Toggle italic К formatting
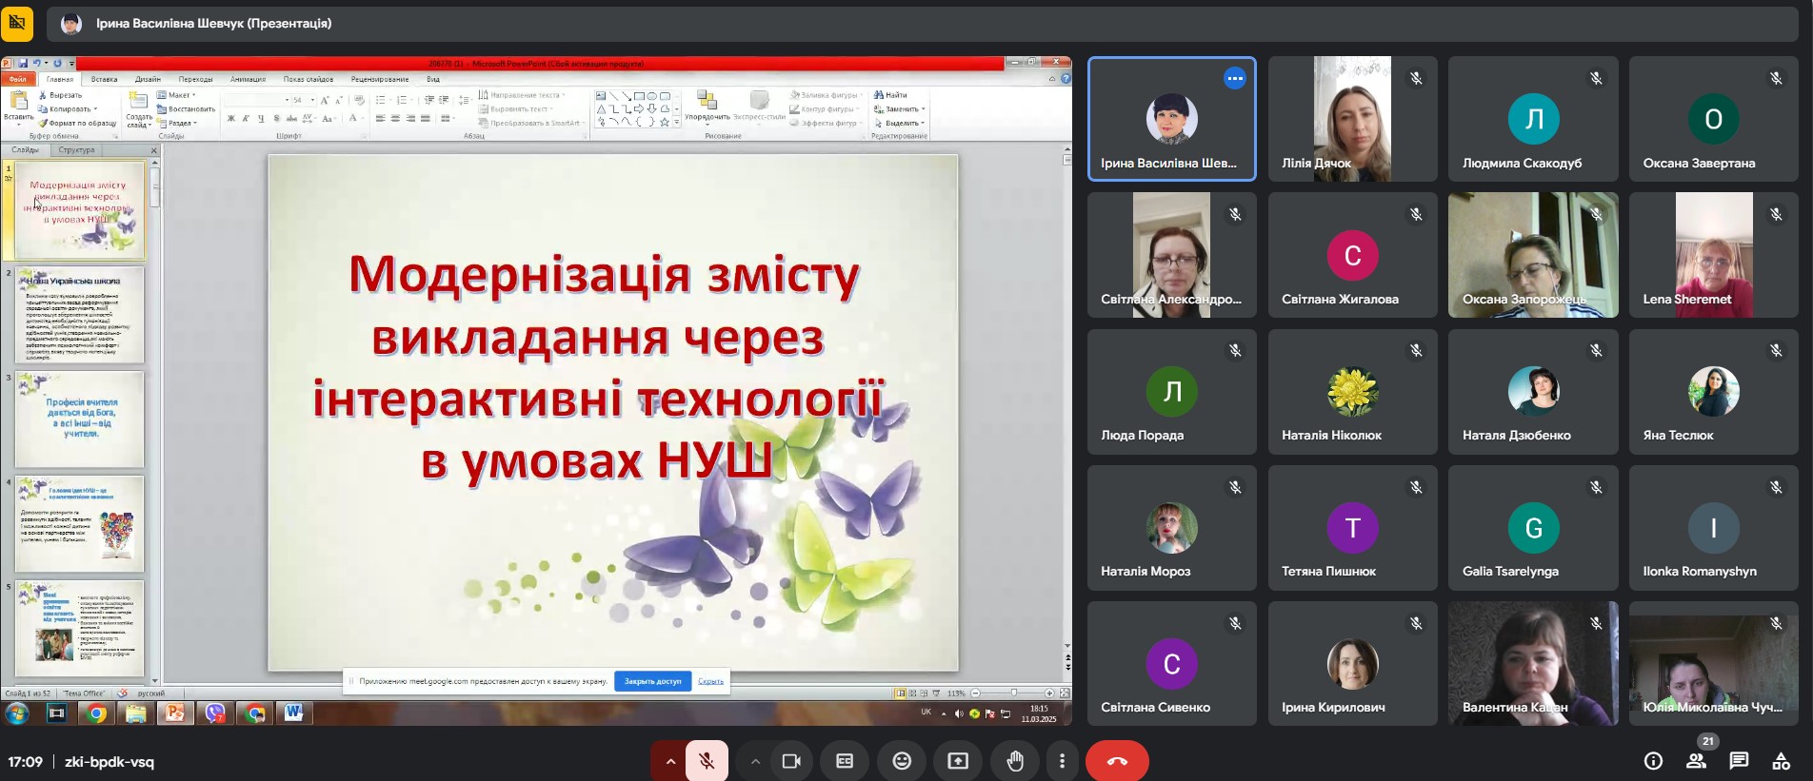Image resolution: width=1813 pixels, height=781 pixels. [x=245, y=119]
